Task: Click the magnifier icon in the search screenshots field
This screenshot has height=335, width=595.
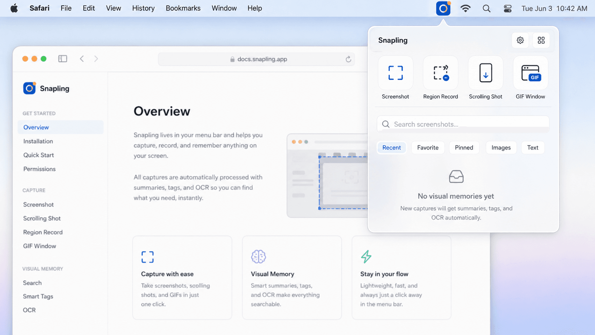Action: click(386, 124)
